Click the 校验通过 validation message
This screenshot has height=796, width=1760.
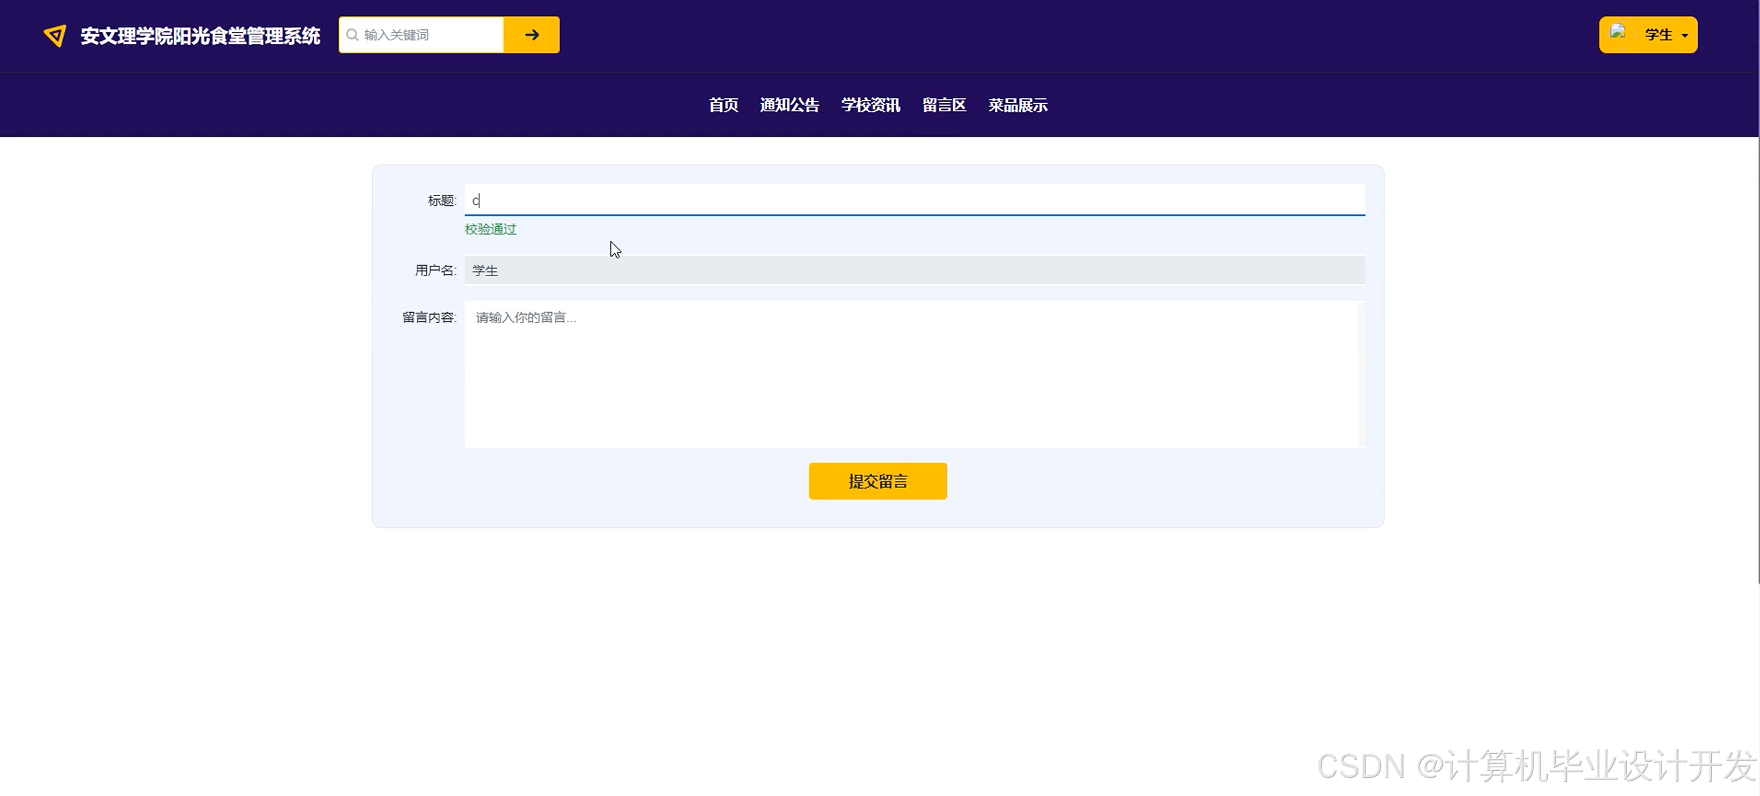(490, 229)
